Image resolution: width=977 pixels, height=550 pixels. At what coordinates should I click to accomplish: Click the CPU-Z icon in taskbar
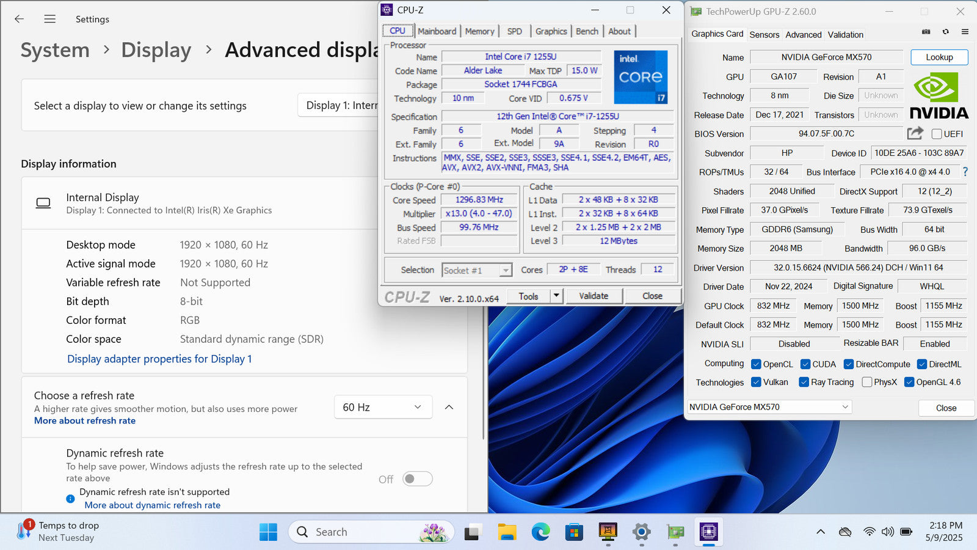(708, 532)
